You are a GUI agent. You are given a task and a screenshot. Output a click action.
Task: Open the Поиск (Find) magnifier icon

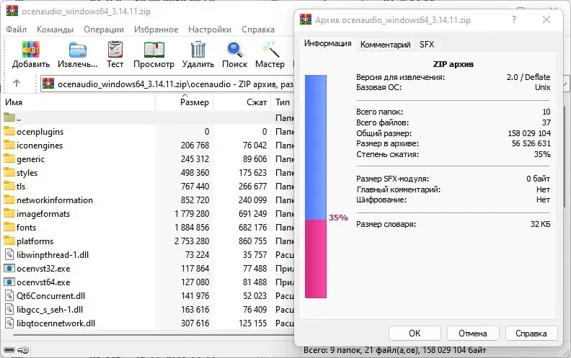point(234,50)
